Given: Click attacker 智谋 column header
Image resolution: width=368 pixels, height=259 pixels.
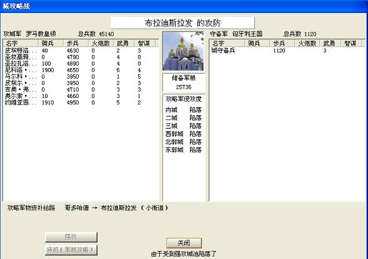Looking at the screenshot, I should pyautogui.click(x=145, y=43).
